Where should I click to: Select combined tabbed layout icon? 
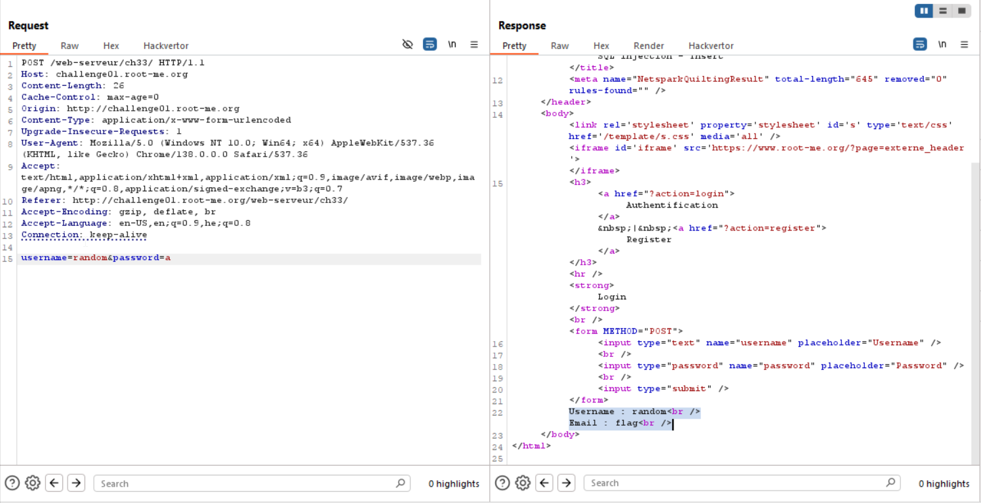click(x=961, y=10)
